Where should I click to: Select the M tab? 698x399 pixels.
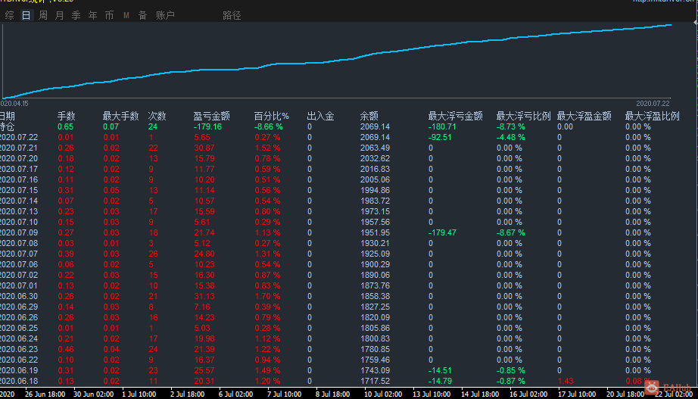point(126,16)
